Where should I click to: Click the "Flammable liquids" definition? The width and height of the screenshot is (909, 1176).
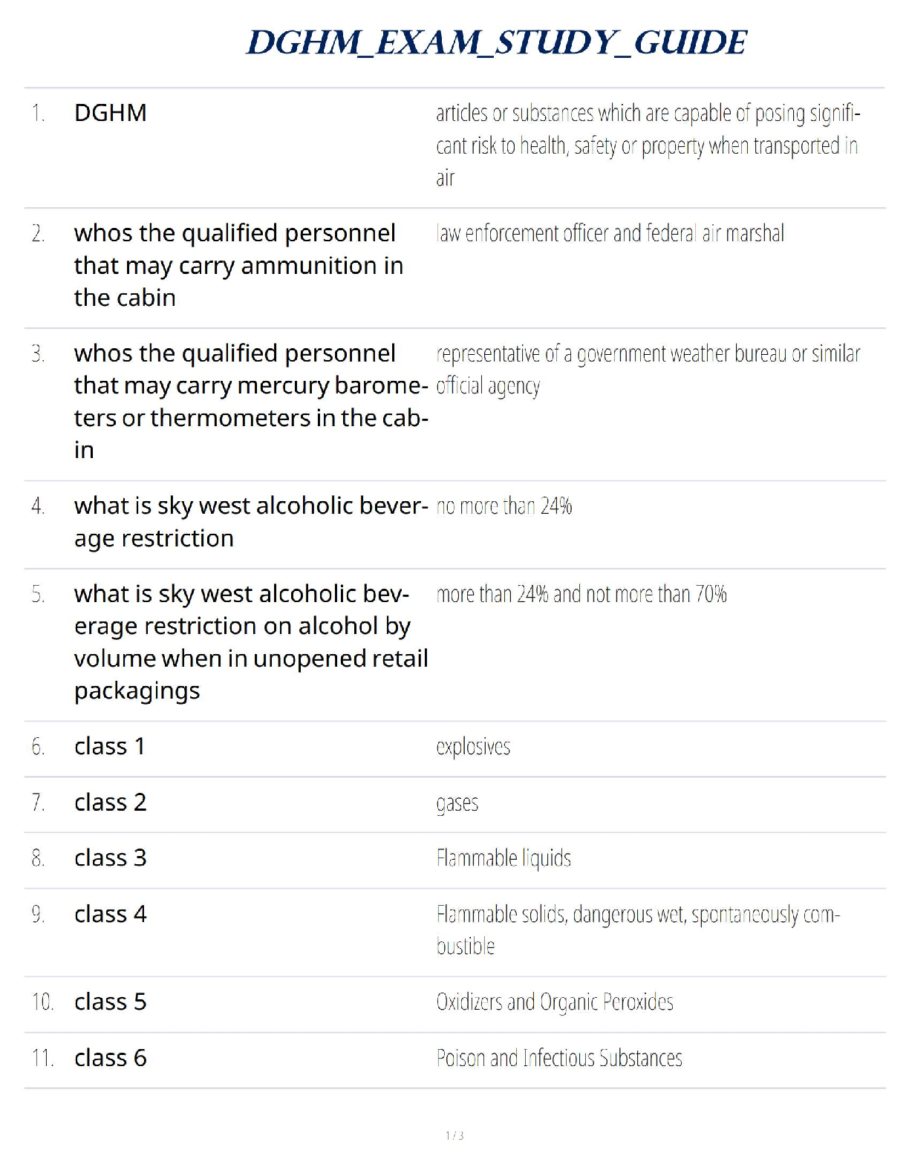pyautogui.click(x=504, y=858)
